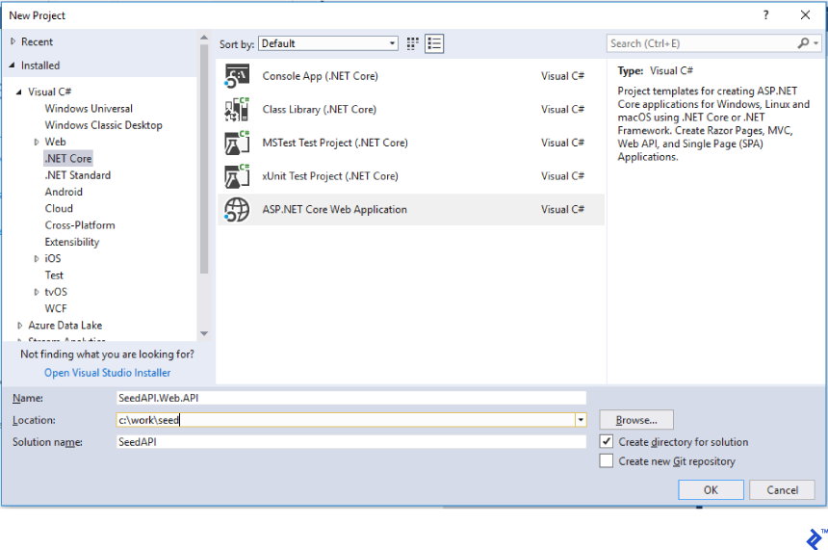This screenshot has height=550, width=828.
Task: Select the Android category
Action: click(x=64, y=192)
